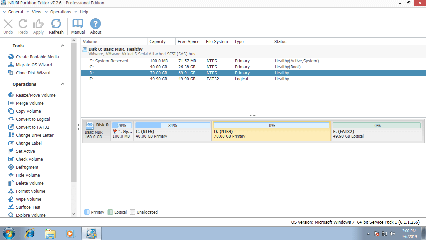Open the Manual book icon
The height and width of the screenshot is (240, 426).
[x=78, y=24]
